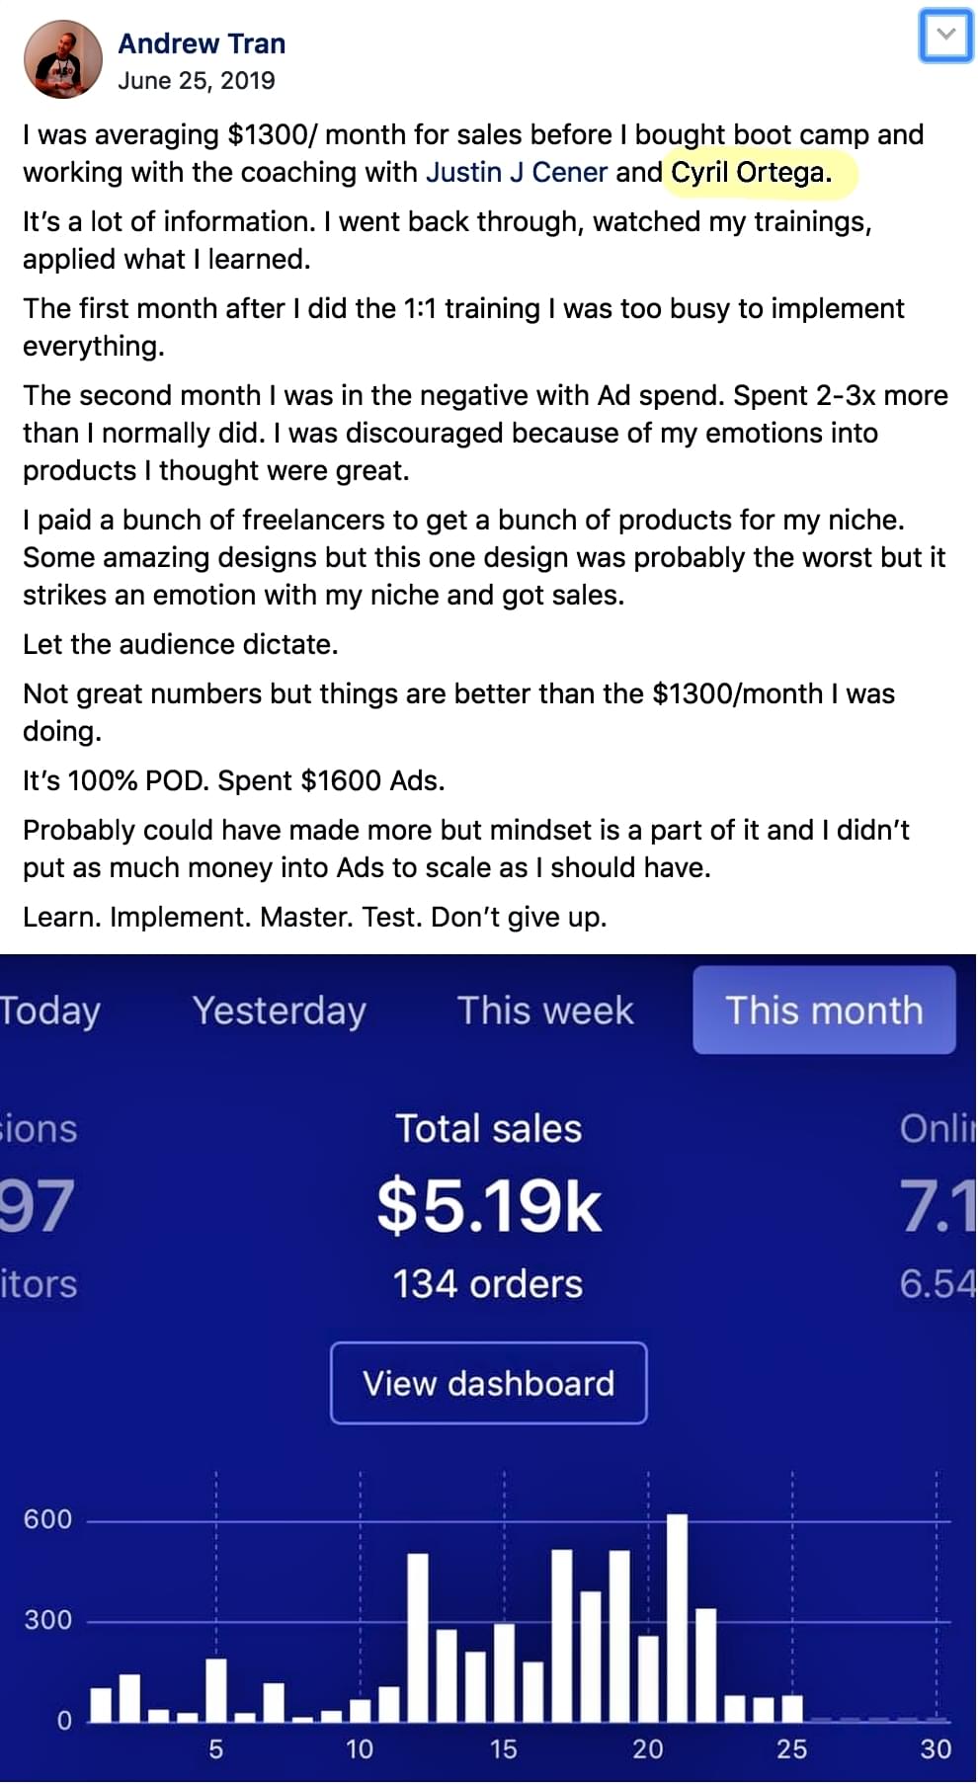Click the tallest bar in sales chart
Image resolution: width=978 pixels, height=1784 pixels.
point(677,1617)
